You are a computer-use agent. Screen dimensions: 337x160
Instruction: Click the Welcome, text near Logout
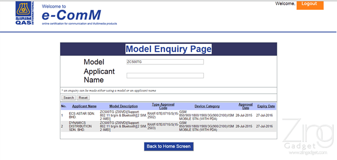click(285, 3)
